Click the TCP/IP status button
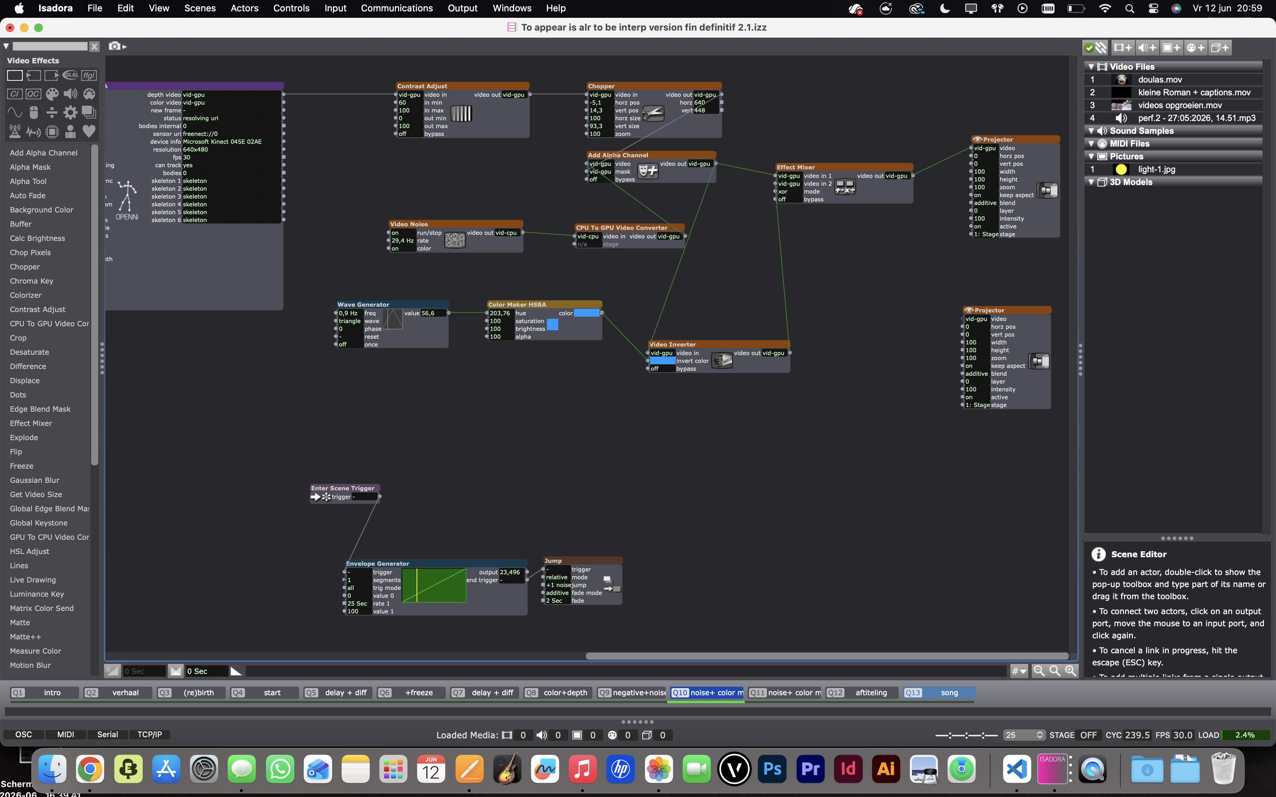The height and width of the screenshot is (797, 1276). (x=150, y=735)
